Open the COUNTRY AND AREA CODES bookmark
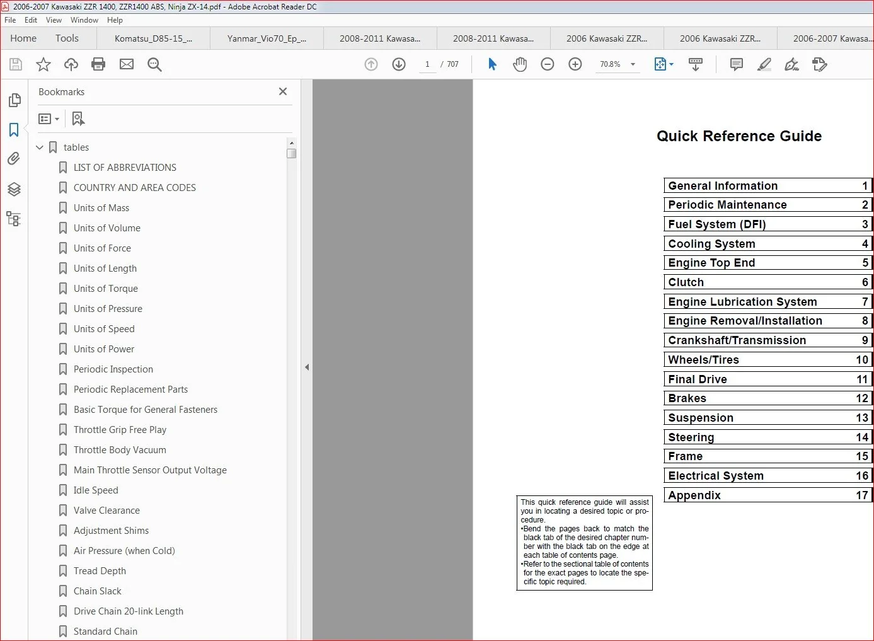This screenshot has height=641, width=874. (135, 188)
